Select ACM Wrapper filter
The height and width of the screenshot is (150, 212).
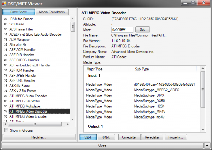pyautogui.click(x=36, y=40)
